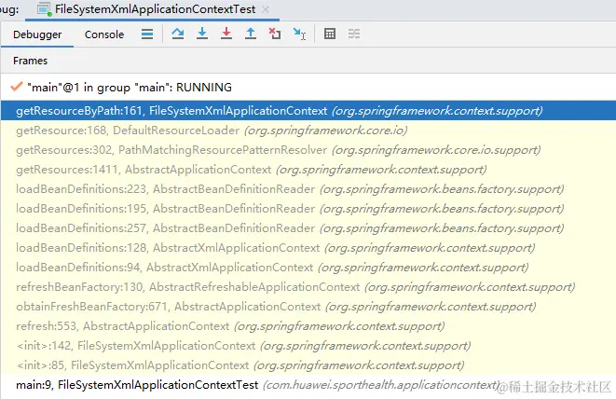This screenshot has height=399, width=616.
Task: Click the orange check mark thread icon
Action: coord(17,87)
